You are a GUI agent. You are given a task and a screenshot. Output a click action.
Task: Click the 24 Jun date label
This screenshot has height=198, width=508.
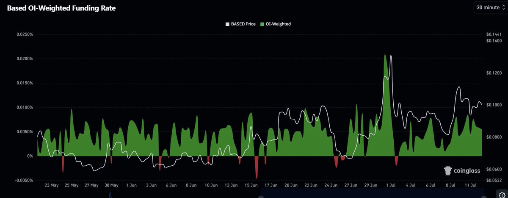331,185
